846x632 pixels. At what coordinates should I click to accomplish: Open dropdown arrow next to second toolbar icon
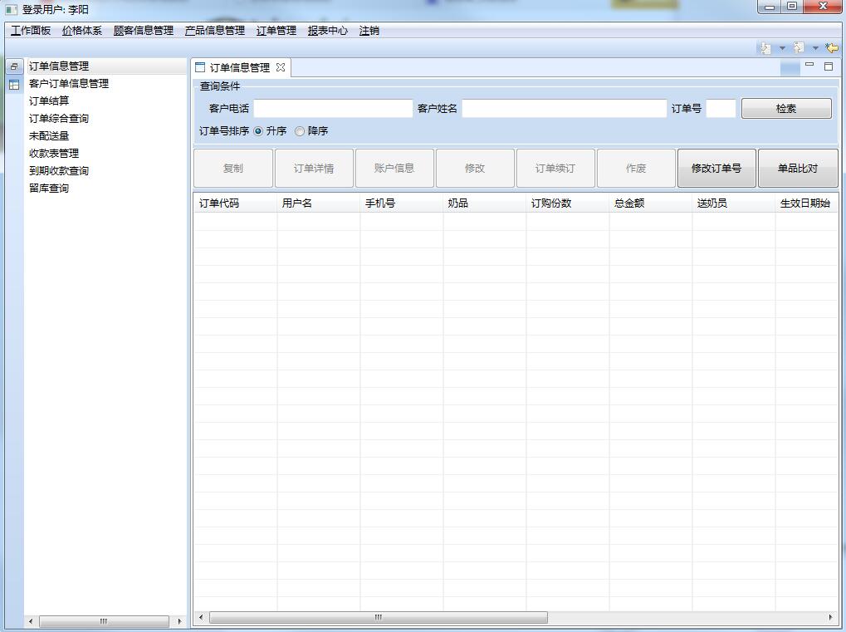[814, 47]
